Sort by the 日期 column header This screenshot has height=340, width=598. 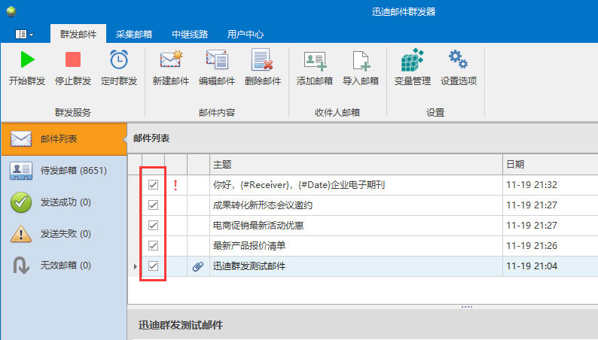[551, 165]
